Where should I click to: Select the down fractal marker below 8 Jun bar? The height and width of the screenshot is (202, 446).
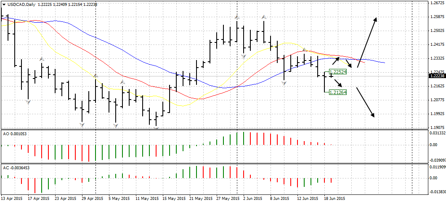click(284, 84)
